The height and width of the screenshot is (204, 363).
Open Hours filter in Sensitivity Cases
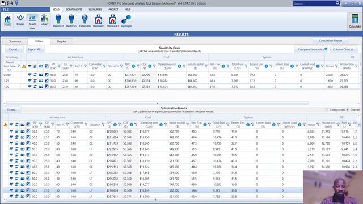336,66
